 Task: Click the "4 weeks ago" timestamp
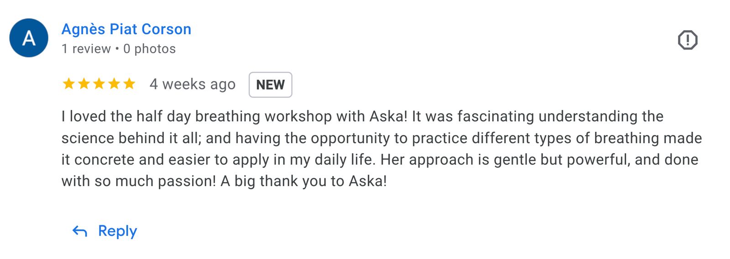tap(193, 84)
